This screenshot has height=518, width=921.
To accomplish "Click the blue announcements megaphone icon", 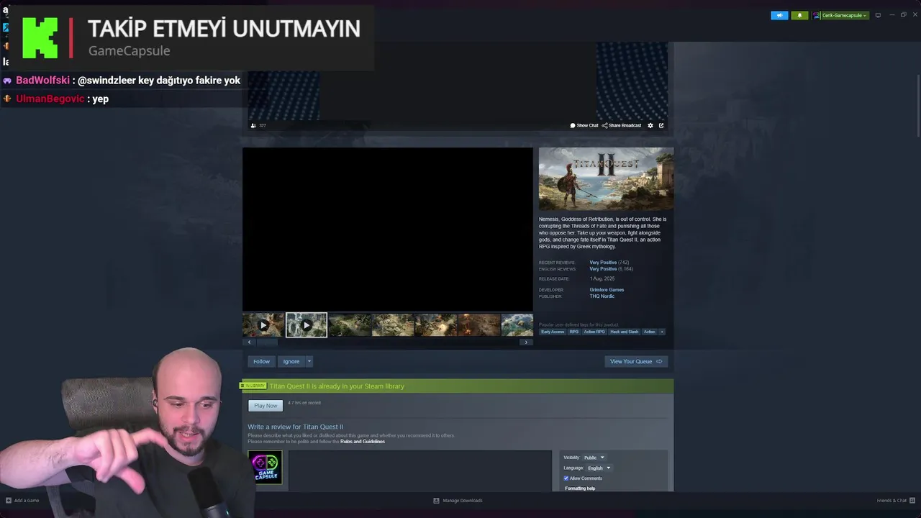I will tap(779, 15).
